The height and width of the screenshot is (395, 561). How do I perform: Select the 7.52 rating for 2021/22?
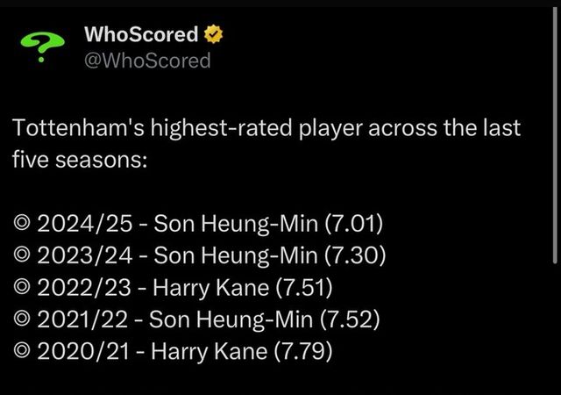tap(350, 320)
